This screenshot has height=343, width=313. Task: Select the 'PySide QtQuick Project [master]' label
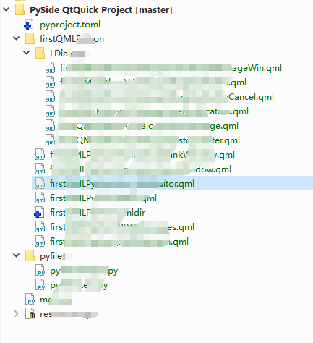(101, 10)
